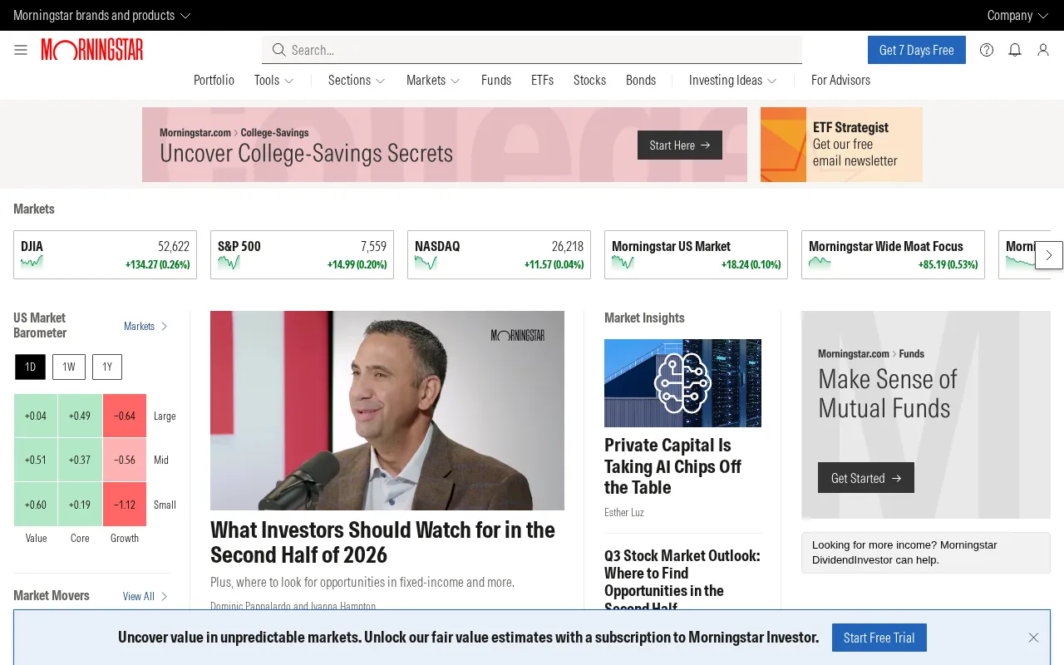Open notifications bell icon

pyautogui.click(x=1015, y=50)
